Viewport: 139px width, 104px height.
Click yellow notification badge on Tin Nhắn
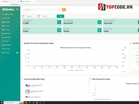pos(17,53)
